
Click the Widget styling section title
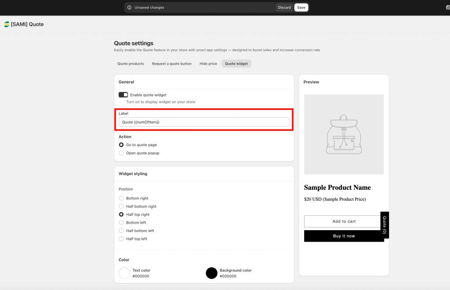(133, 173)
